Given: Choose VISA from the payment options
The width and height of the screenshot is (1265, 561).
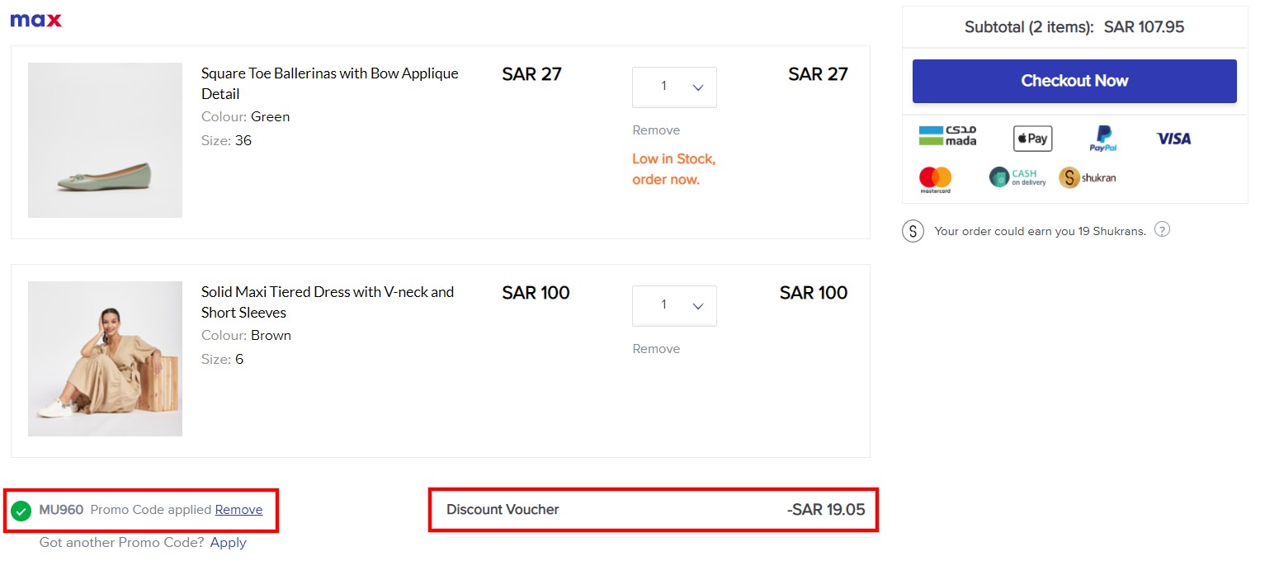Looking at the screenshot, I should (x=1173, y=138).
